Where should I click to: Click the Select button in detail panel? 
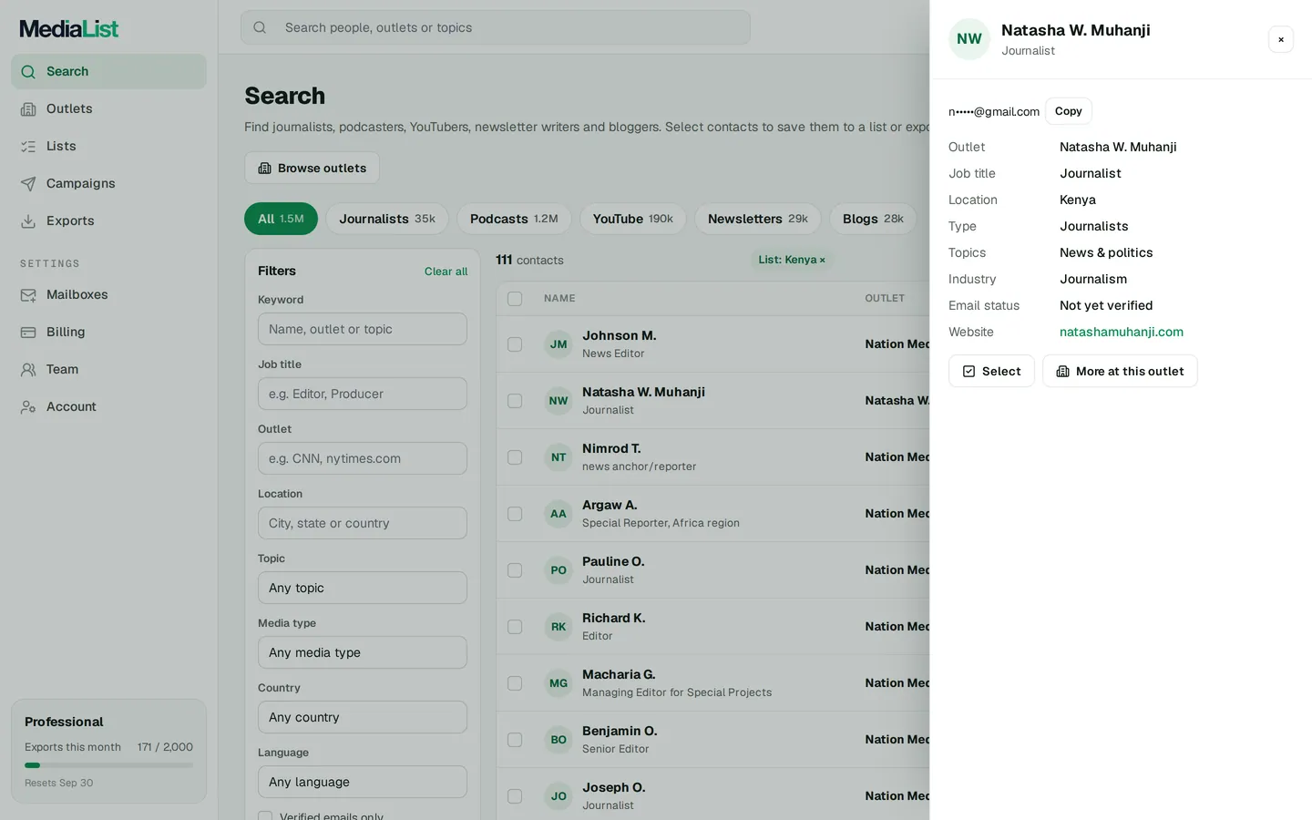point(991,371)
